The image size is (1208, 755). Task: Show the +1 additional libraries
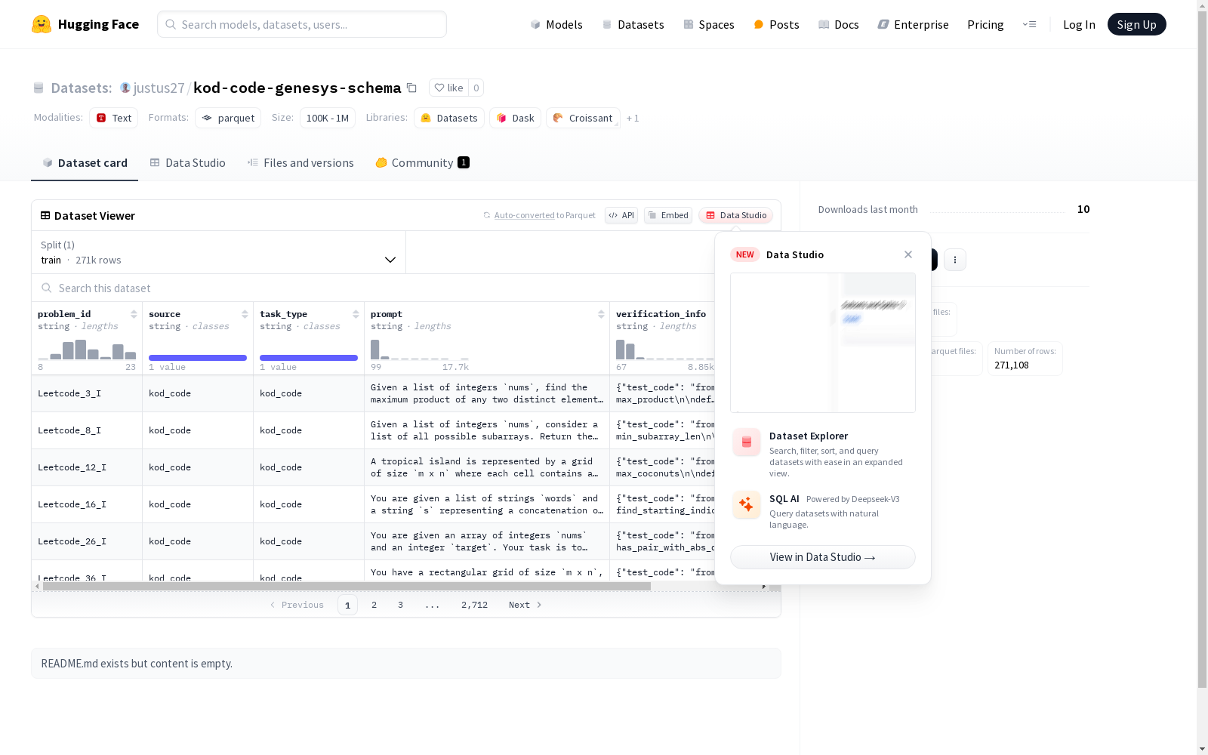(633, 118)
